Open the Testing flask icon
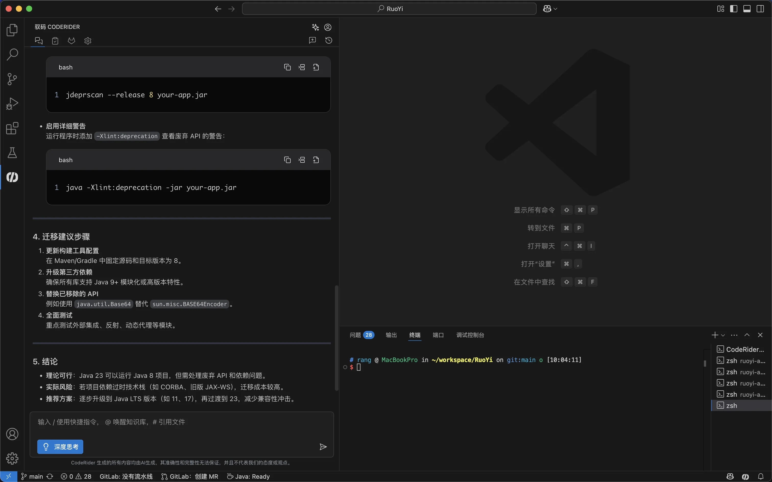 tap(12, 153)
